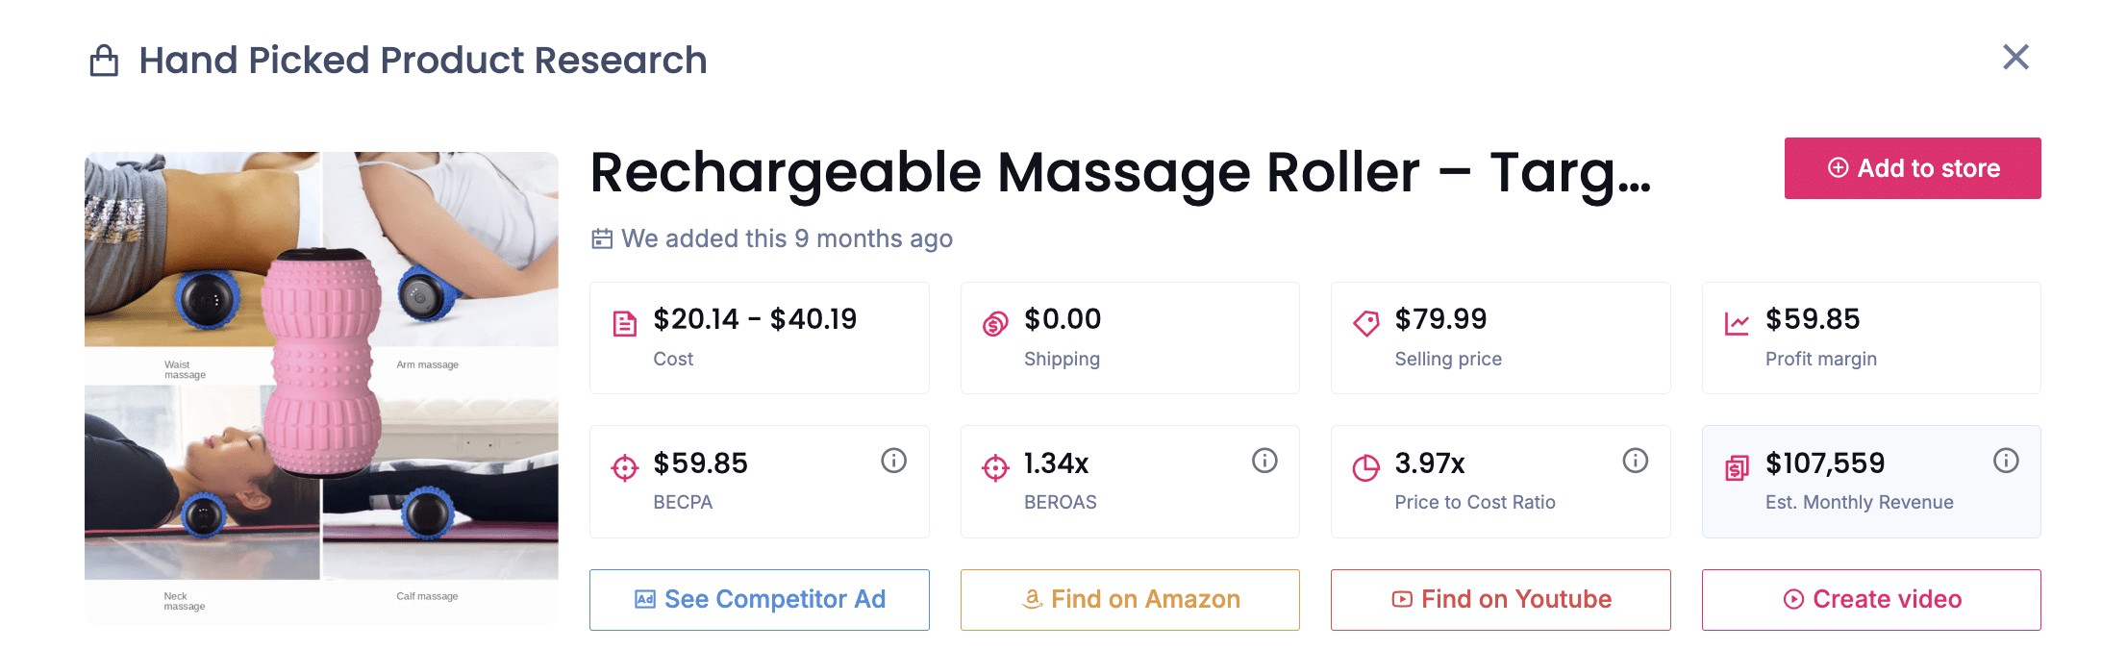
Task: Open the BEROAS info tooltip
Action: (x=1264, y=461)
